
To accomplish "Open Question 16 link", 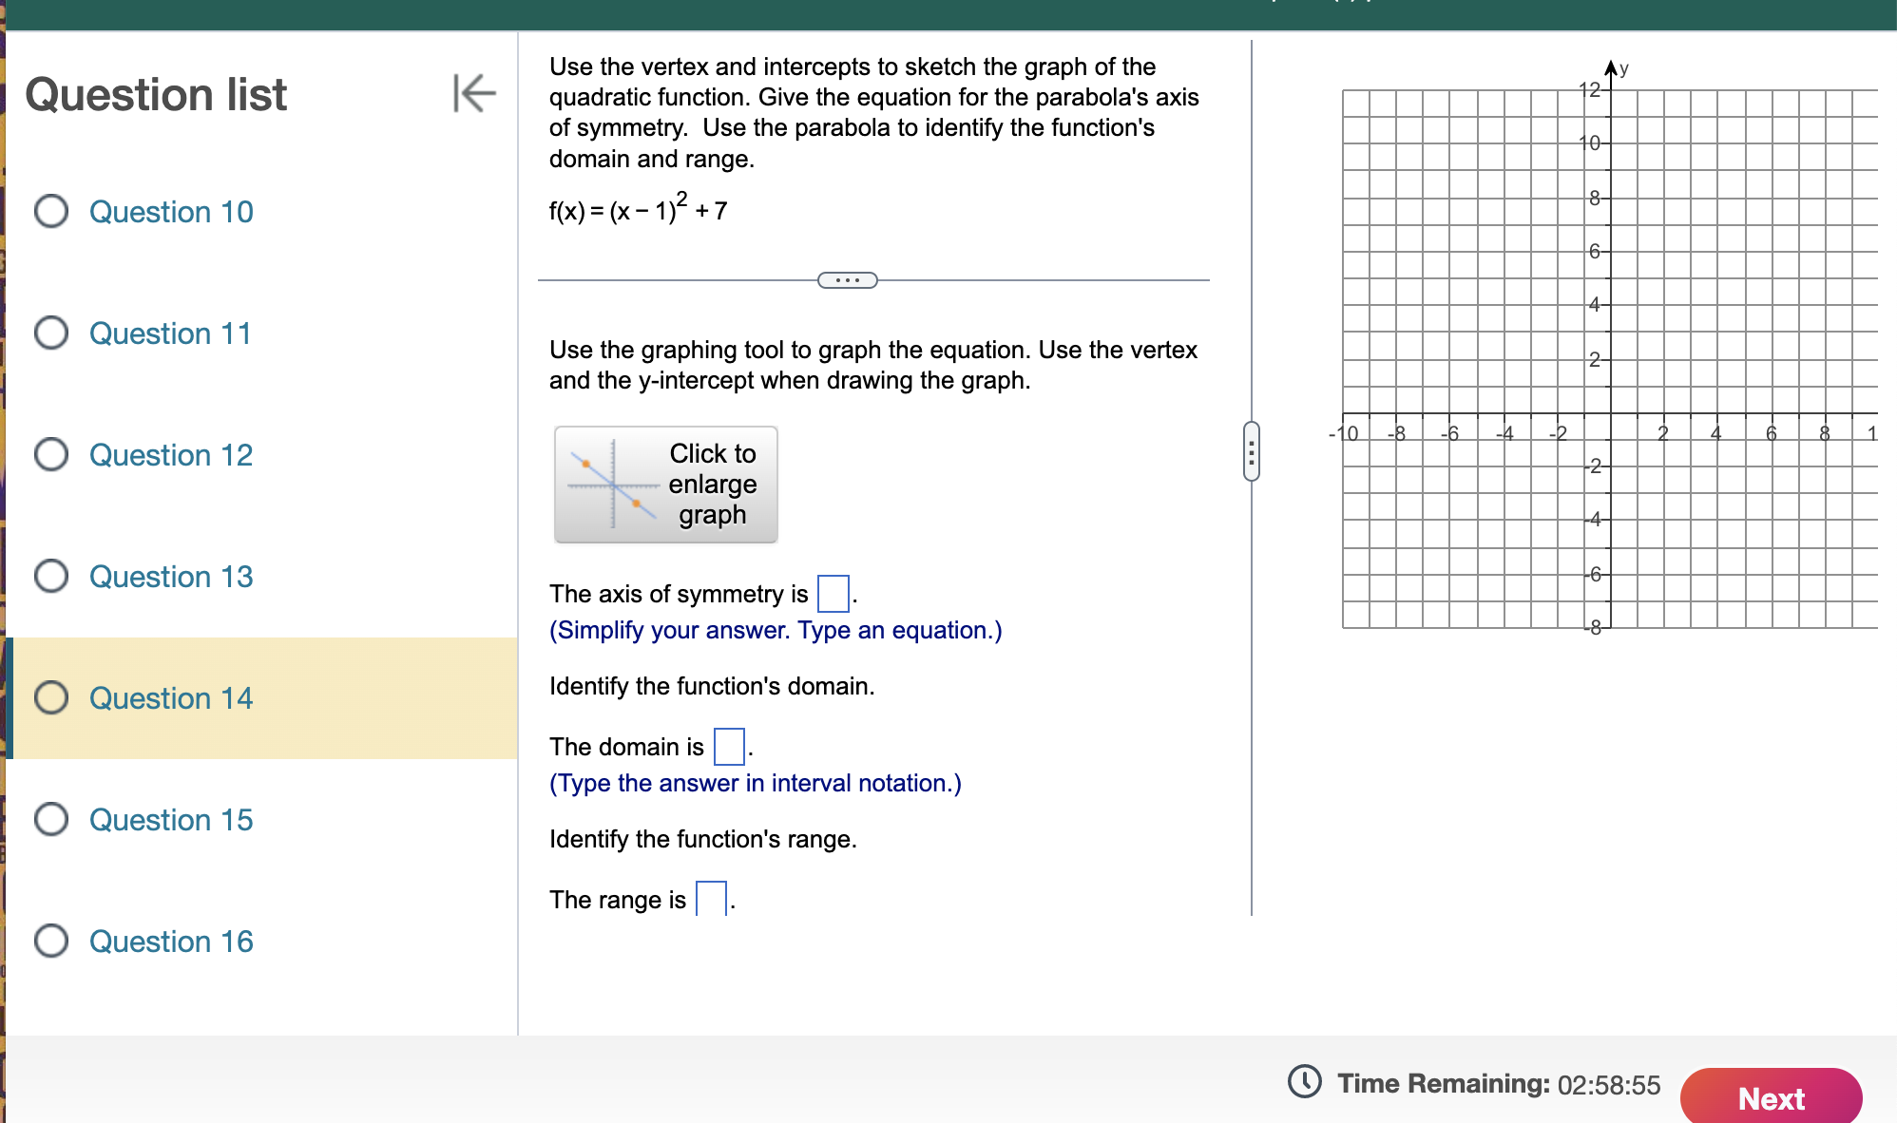I will click(171, 941).
